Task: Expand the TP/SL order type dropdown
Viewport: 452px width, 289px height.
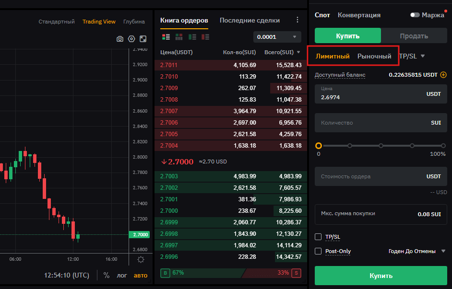Action: pyautogui.click(x=422, y=56)
